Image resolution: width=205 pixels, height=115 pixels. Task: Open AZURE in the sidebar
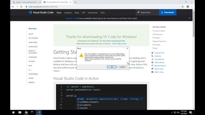click(x=31, y=78)
